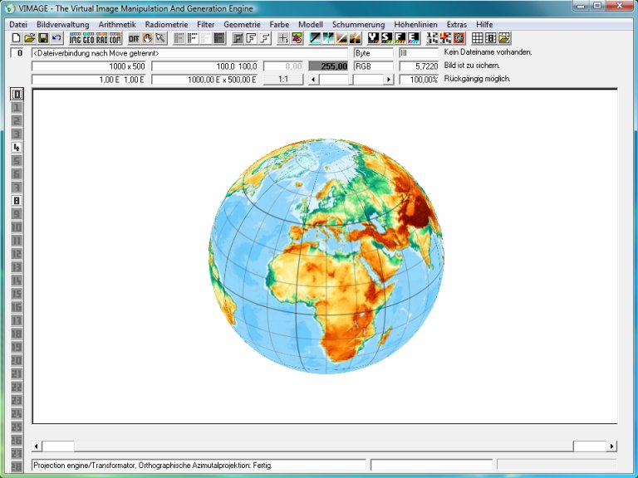This screenshot has height=478, width=638.
Task: Click the zoom slider right arrow
Action: tap(388, 80)
